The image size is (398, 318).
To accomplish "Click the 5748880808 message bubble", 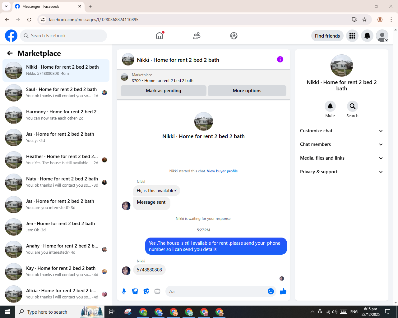I will click(x=149, y=270).
